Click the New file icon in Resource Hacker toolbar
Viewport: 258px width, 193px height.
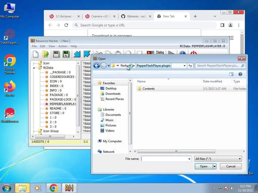click(36, 54)
